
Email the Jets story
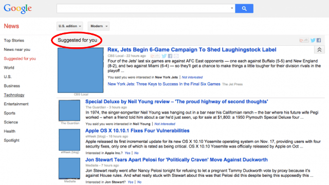(176, 56)
